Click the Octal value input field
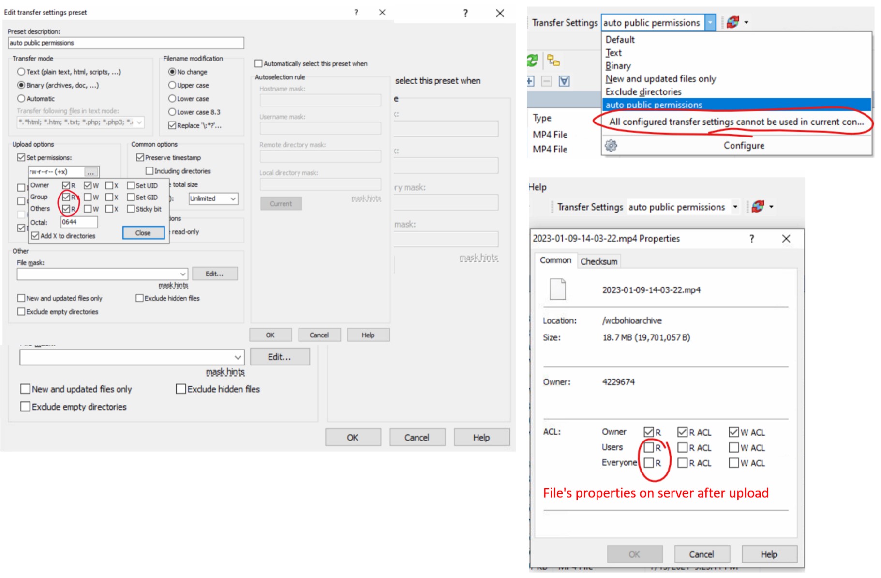This screenshot has width=881, height=578. pos(79,222)
